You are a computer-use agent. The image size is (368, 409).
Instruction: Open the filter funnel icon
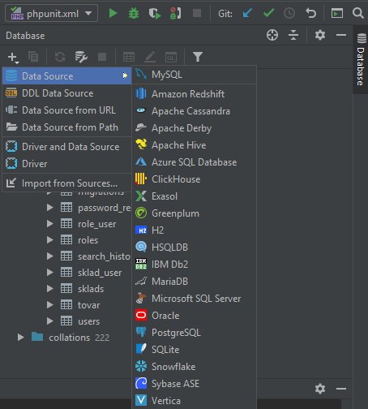(x=198, y=57)
